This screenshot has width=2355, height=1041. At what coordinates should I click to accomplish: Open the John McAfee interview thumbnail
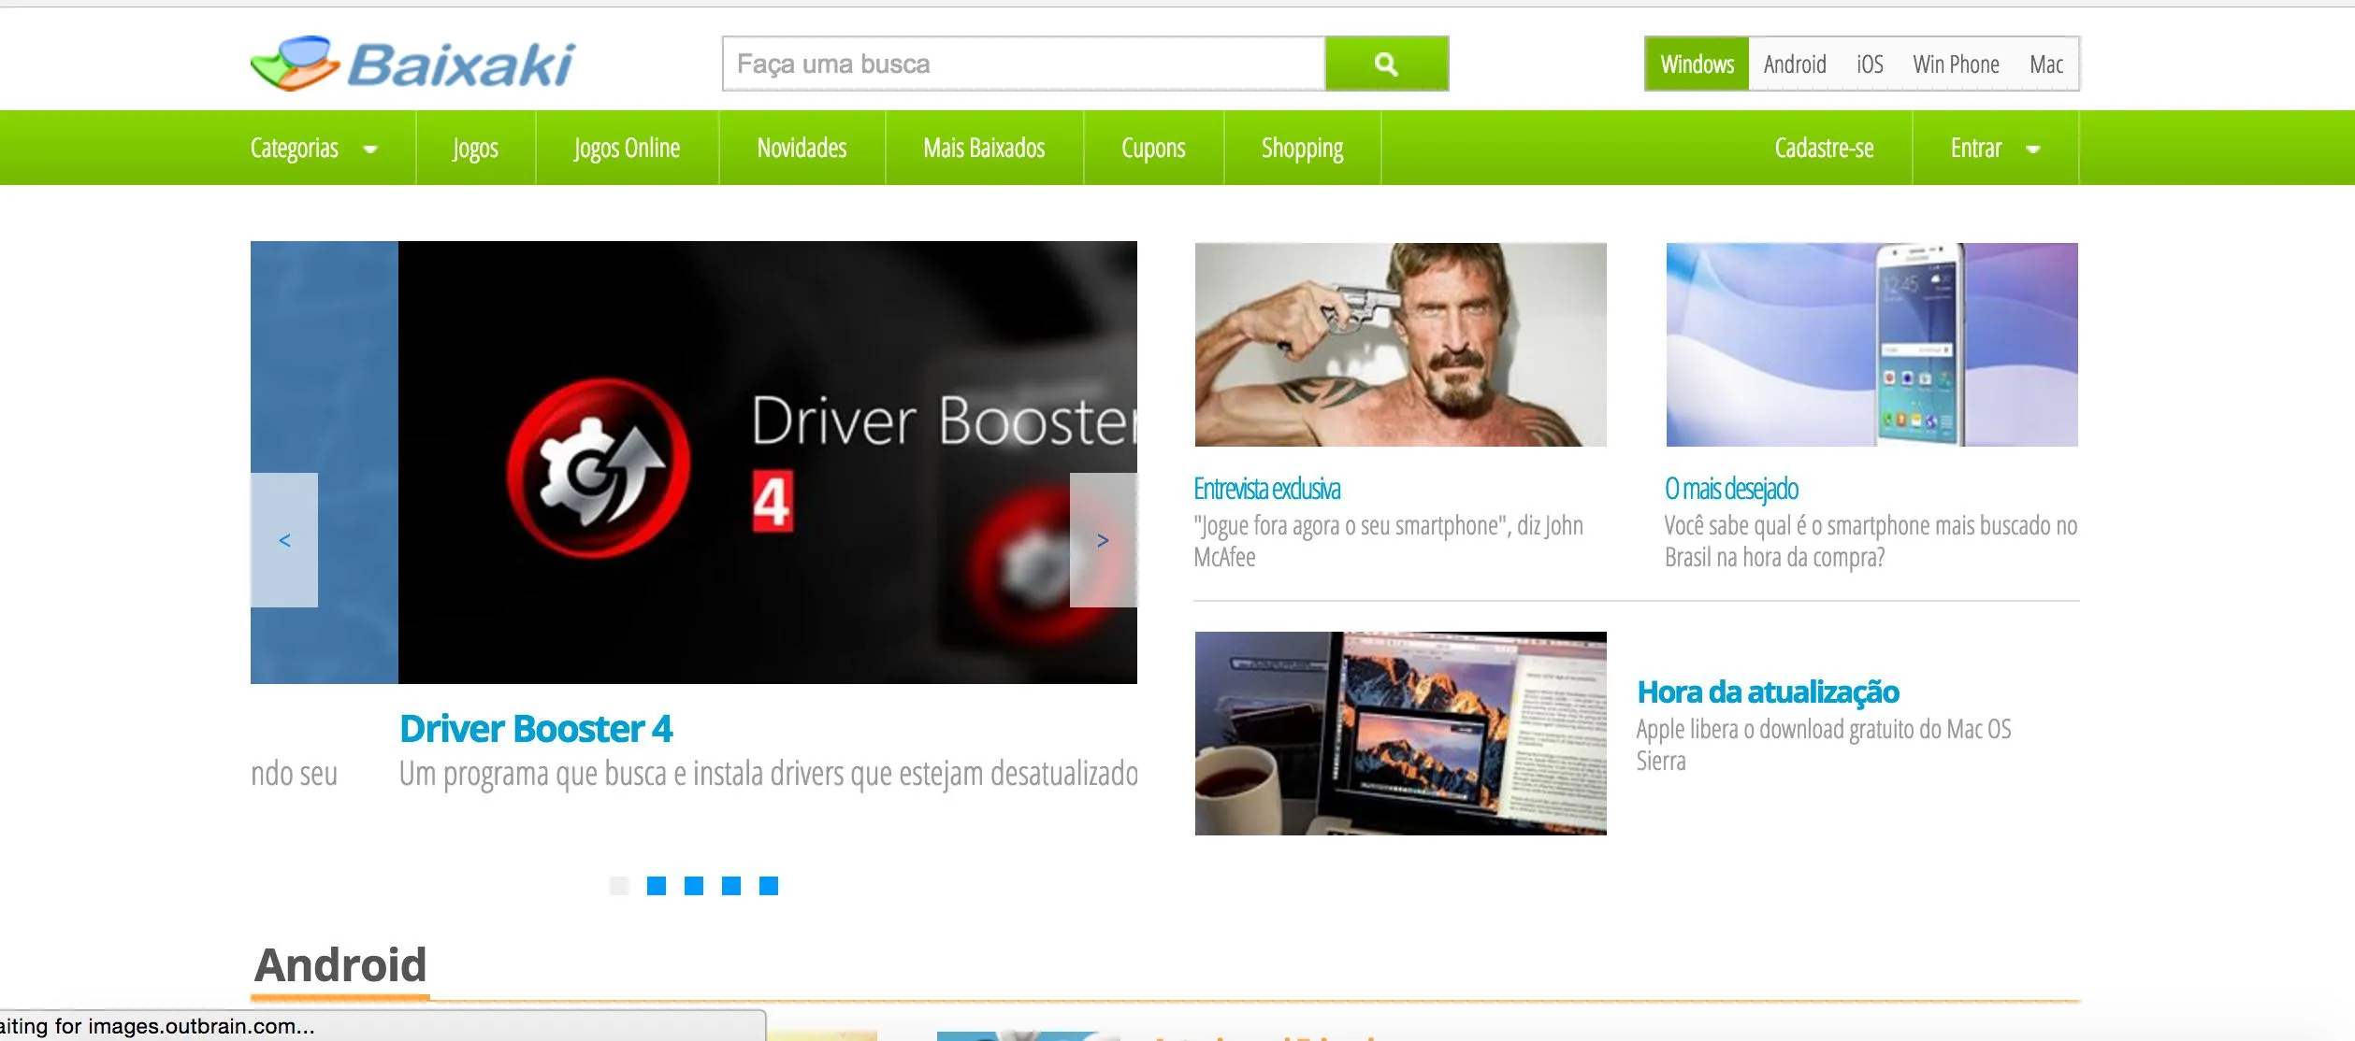pyautogui.click(x=1401, y=345)
